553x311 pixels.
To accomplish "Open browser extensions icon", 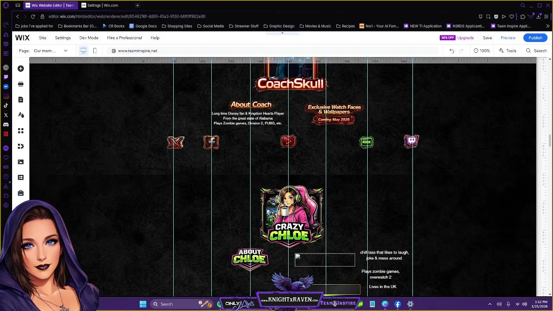I will (523, 16).
